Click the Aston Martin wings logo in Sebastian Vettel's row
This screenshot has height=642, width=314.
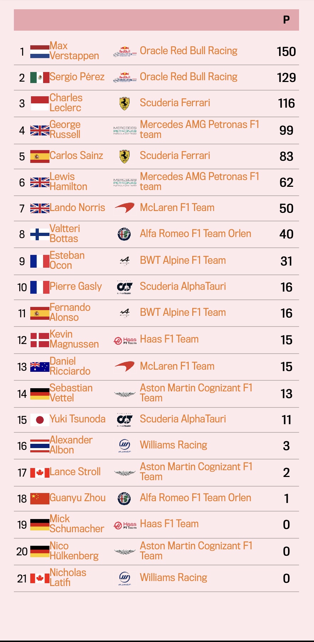point(125,394)
